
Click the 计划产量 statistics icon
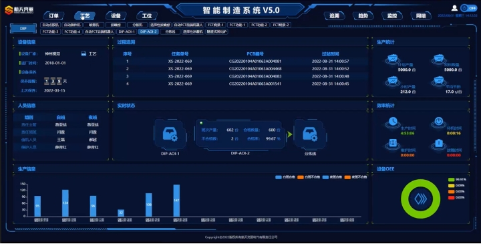pyautogui.click(x=393, y=59)
